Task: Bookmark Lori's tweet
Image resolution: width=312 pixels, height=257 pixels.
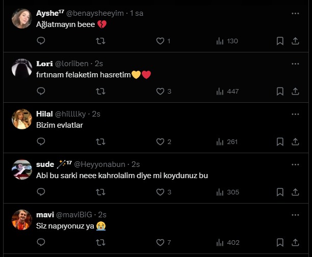Action: 280,92
